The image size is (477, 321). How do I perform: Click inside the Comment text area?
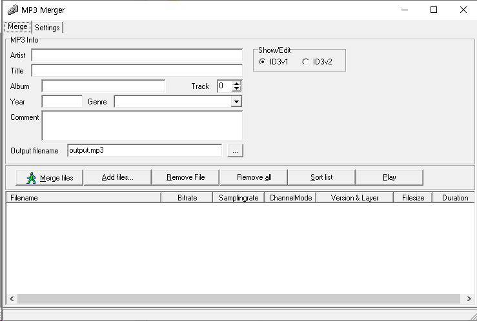point(142,126)
